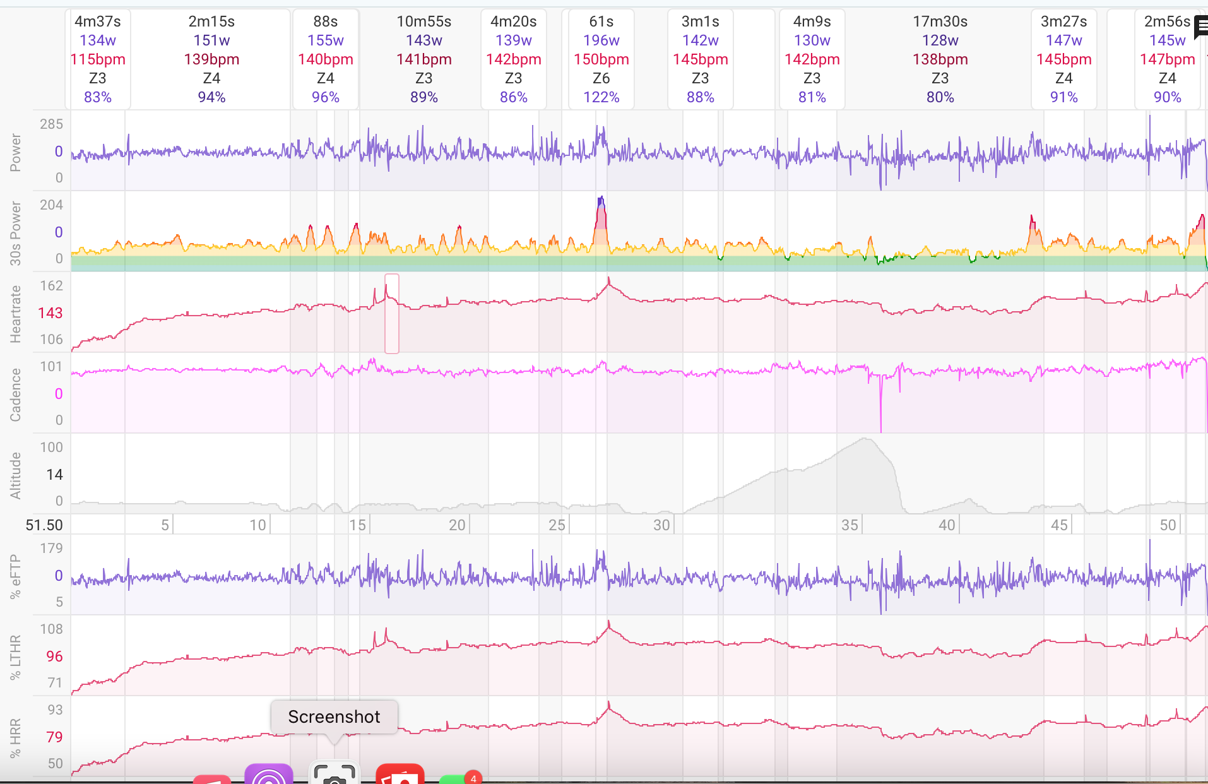Viewport: 1208px width, 784px height.
Task: Click the Altitude hill summit
Action: pos(866,441)
